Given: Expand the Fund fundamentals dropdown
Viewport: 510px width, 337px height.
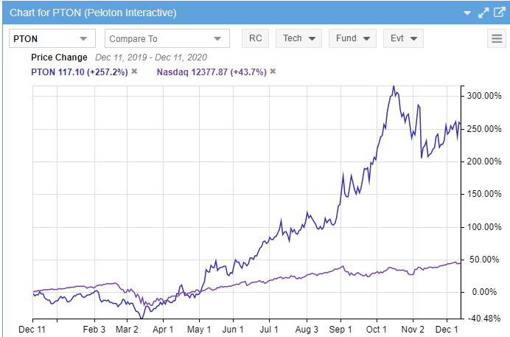Looking at the screenshot, I should coord(352,38).
